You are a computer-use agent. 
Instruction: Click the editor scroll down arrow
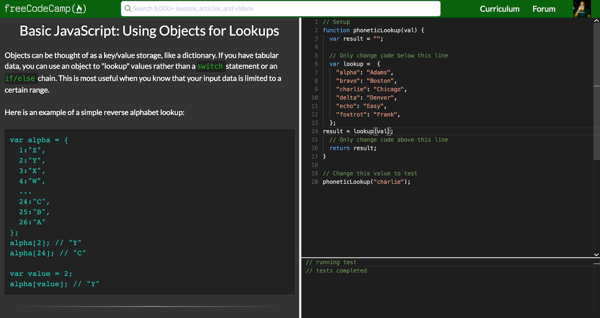596,254
